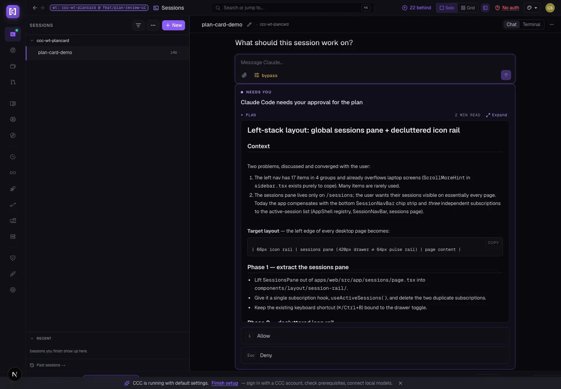Click the Search or jump to field
Image resolution: width=561 pixels, height=389 pixels.
click(x=293, y=8)
